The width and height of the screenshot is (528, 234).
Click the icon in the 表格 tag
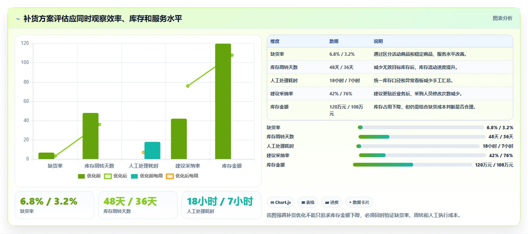pyautogui.click(x=303, y=203)
